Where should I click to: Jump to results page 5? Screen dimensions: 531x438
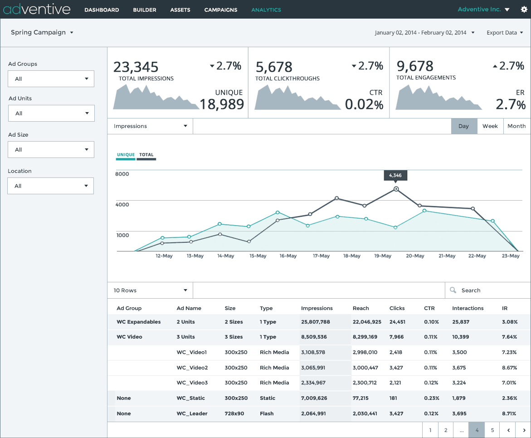click(492, 430)
